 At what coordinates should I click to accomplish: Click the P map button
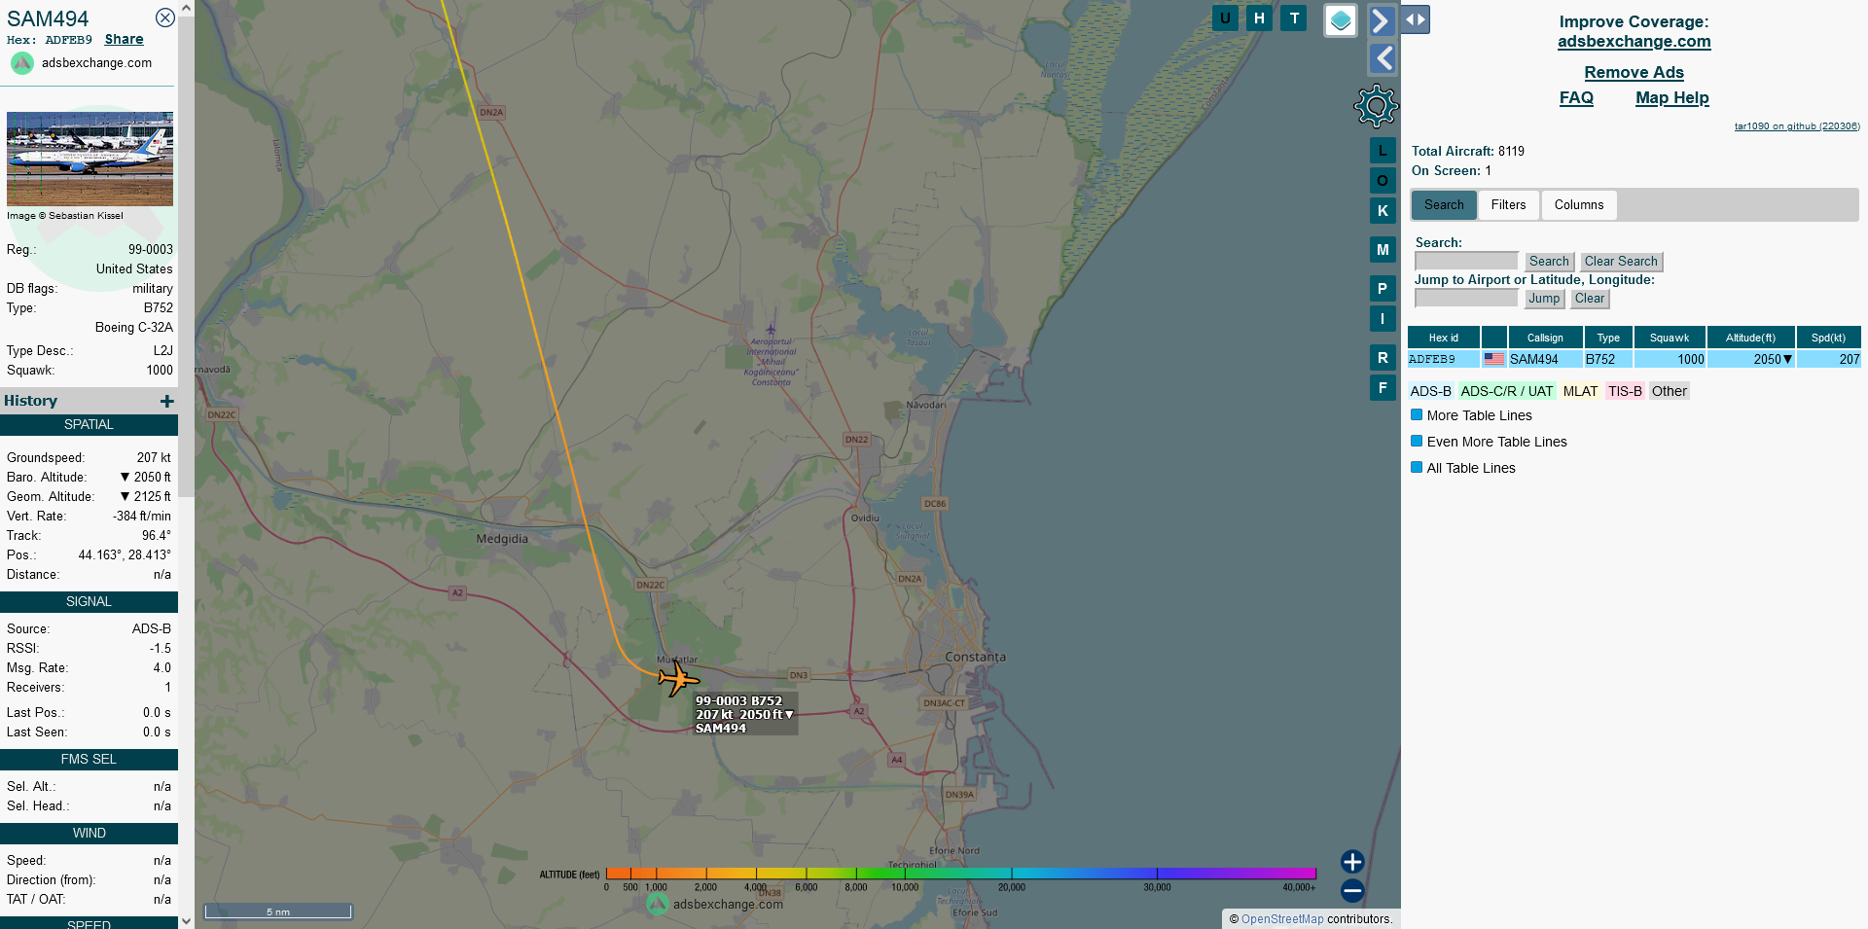1383,288
